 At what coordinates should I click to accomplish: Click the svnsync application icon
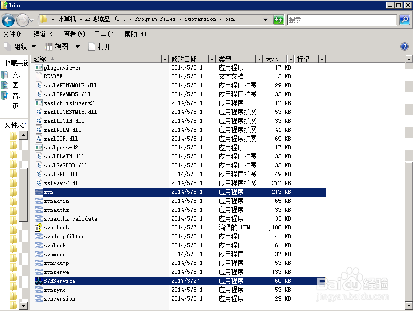pyautogui.click(x=39, y=290)
